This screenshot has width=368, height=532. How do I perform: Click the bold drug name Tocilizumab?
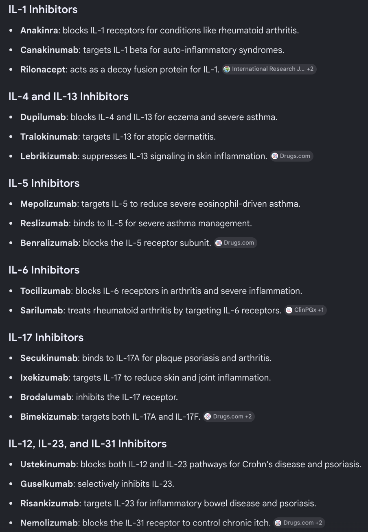(x=46, y=291)
